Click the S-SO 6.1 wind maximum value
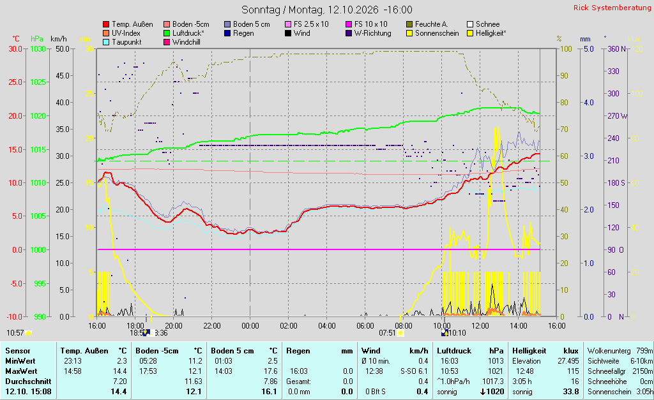Viewport: 654px width, 400px height. tap(414, 371)
